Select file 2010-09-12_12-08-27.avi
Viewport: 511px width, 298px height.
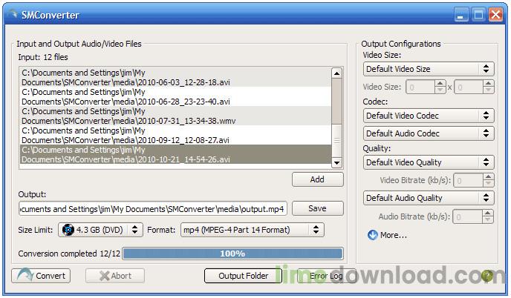tap(175, 135)
